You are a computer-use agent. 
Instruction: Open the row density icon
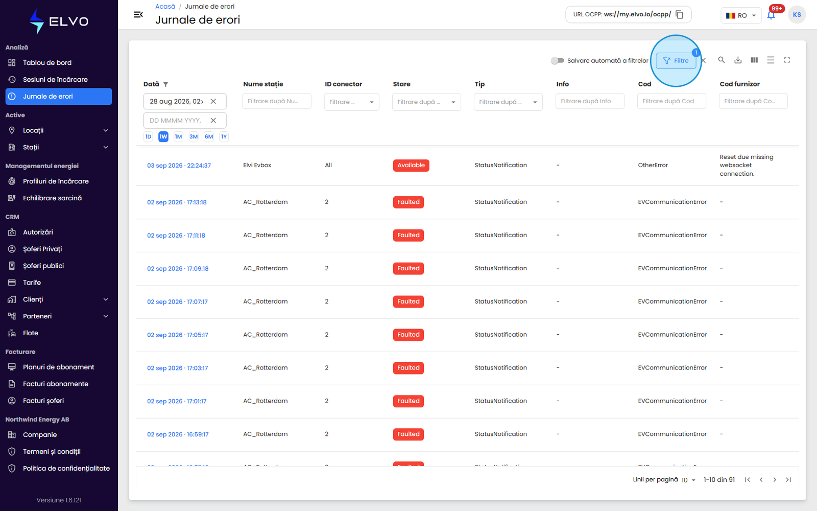[x=771, y=60]
